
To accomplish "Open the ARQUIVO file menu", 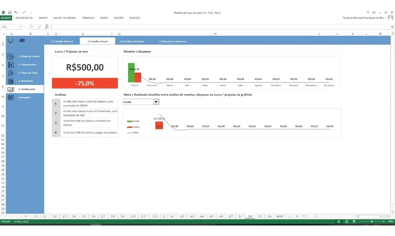I will 6,18.
